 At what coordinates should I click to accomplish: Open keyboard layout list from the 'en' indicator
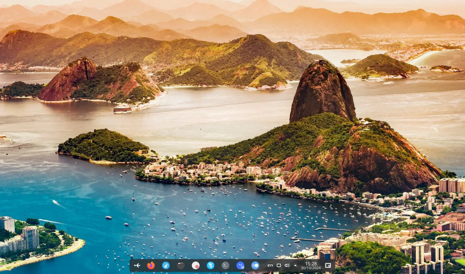pyautogui.click(x=270, y=265)
